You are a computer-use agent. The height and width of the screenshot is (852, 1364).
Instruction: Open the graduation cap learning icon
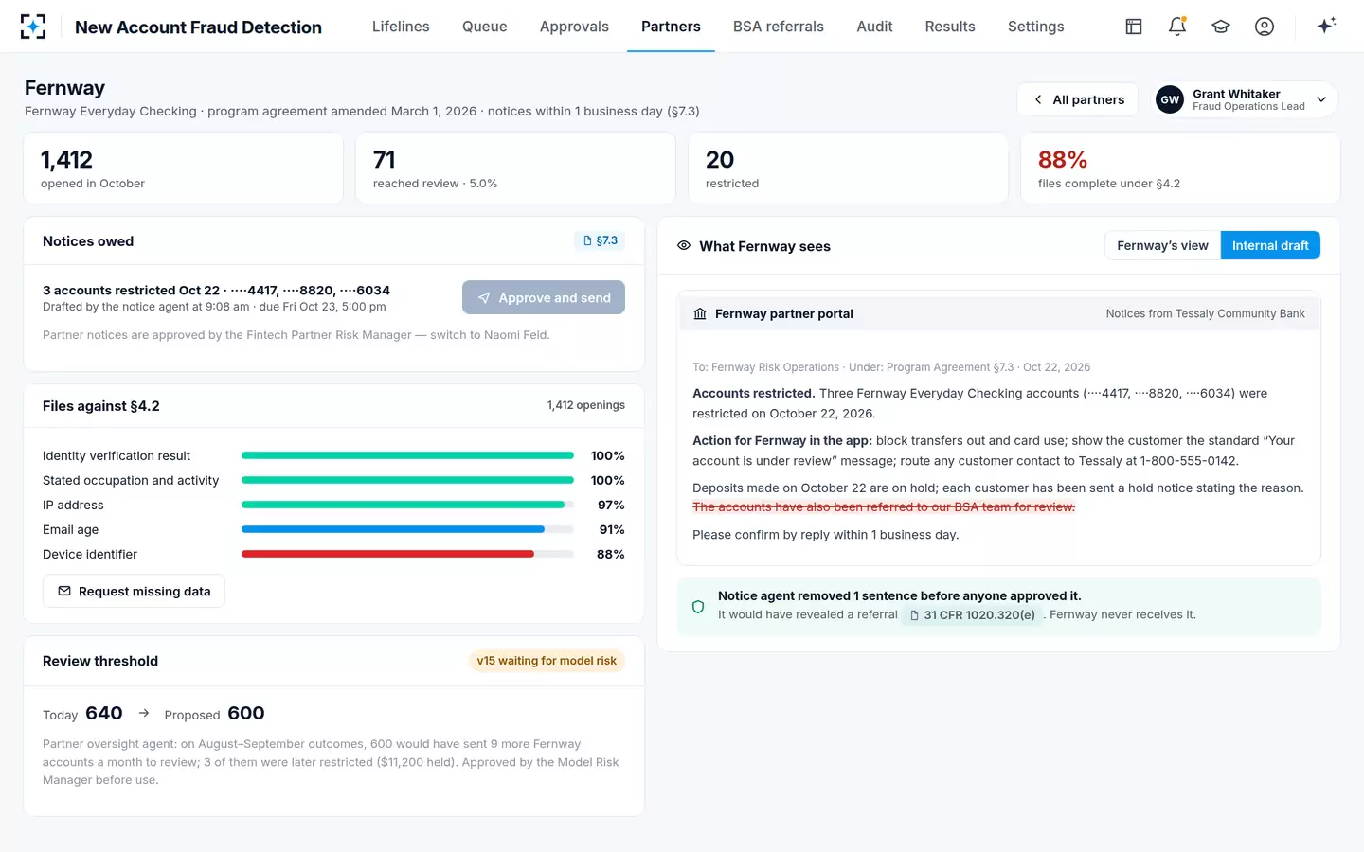[x=1221, y=27]
